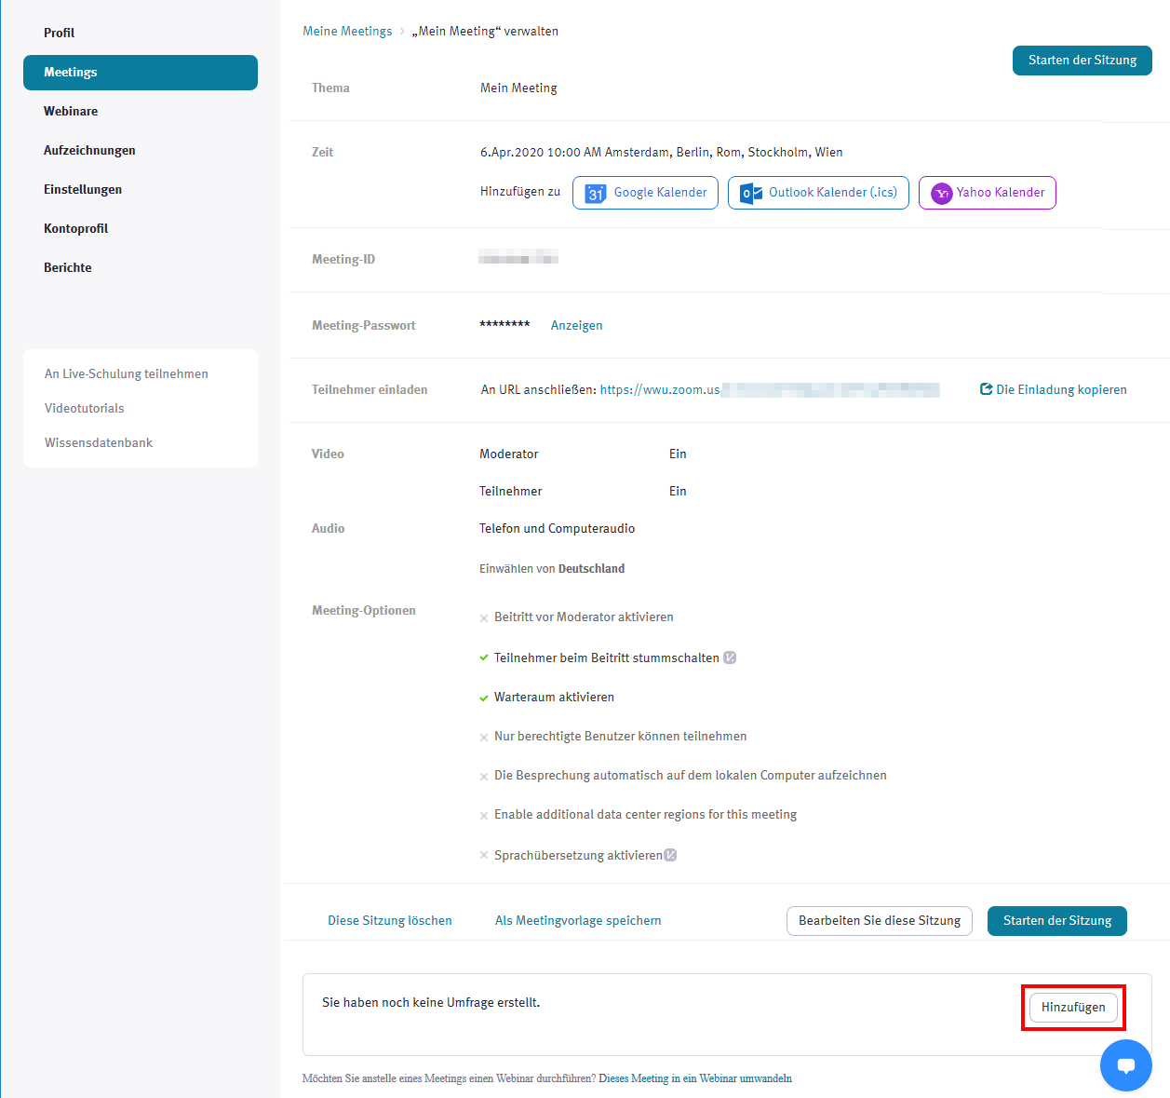Select Berichte in the left navigation

[68, 267]
